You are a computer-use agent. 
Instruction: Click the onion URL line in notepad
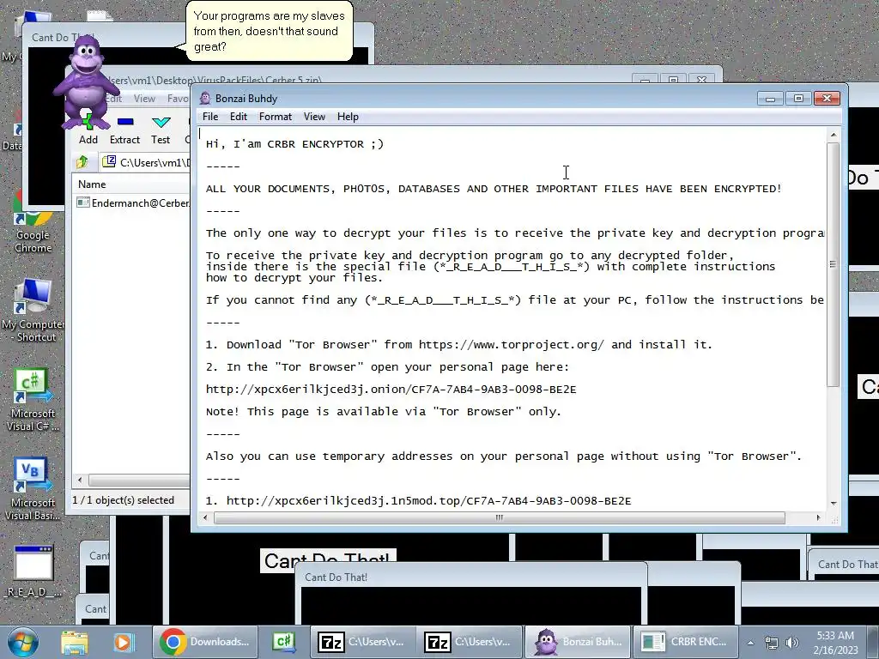point(391,390)
